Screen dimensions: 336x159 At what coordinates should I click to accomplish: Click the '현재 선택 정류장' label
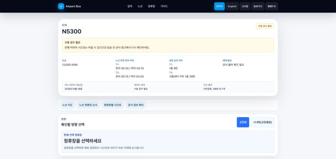[x=73, y=135]
